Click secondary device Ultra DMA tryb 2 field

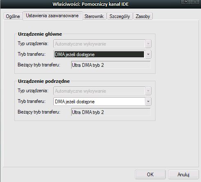(111, 112)
